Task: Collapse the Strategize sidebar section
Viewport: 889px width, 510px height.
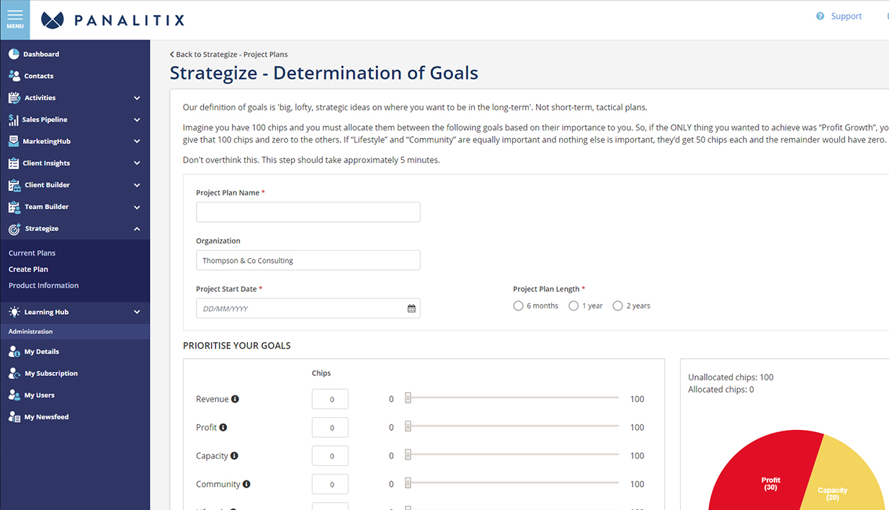Action: (x=137, y=229)
